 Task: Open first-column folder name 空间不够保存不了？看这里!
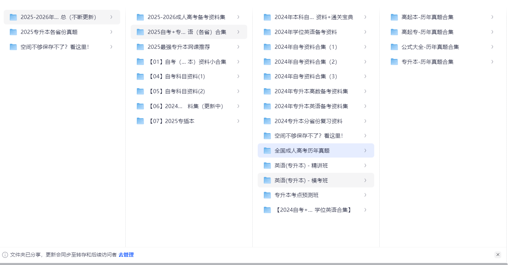[x=55, y=47]
